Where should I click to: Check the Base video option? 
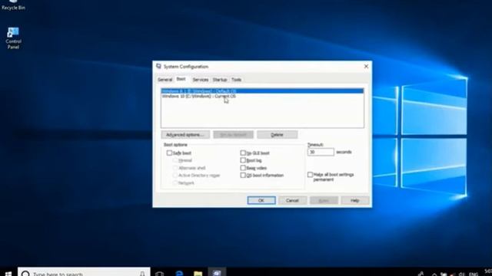click(243, 168)
